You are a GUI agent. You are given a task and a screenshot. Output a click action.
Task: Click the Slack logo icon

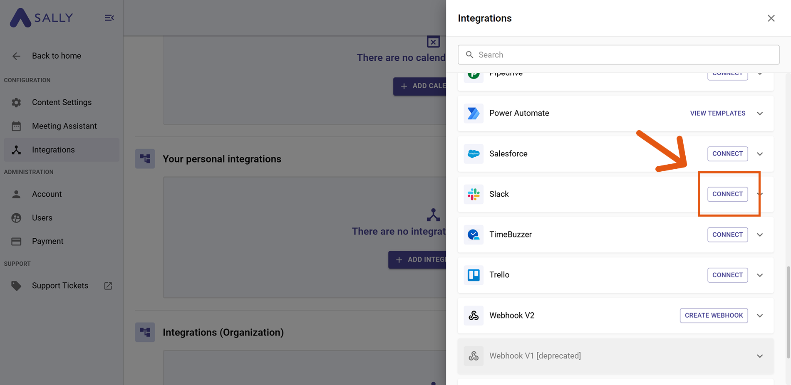coord(474,194)
